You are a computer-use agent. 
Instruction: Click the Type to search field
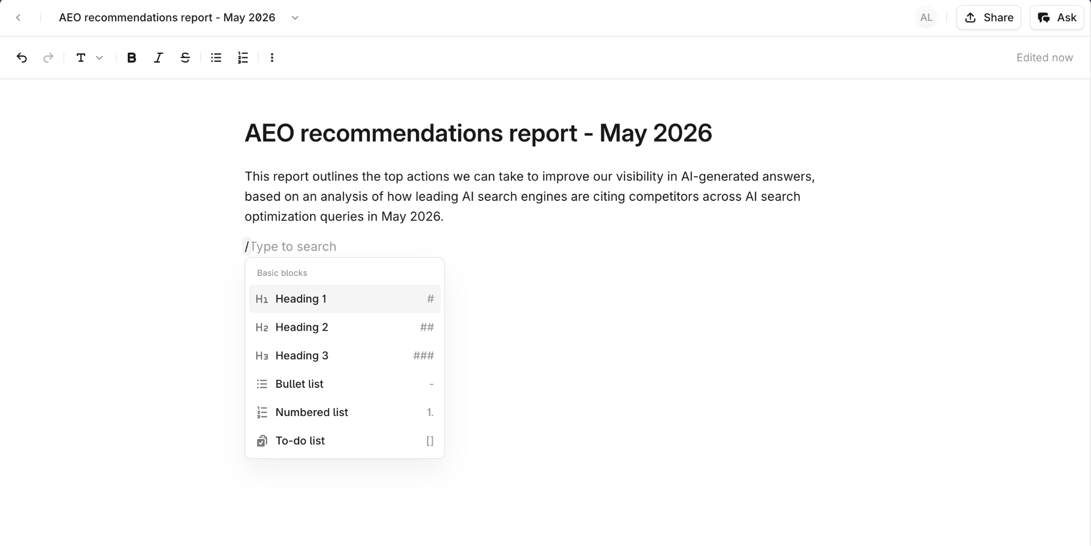tap(293, 247)
